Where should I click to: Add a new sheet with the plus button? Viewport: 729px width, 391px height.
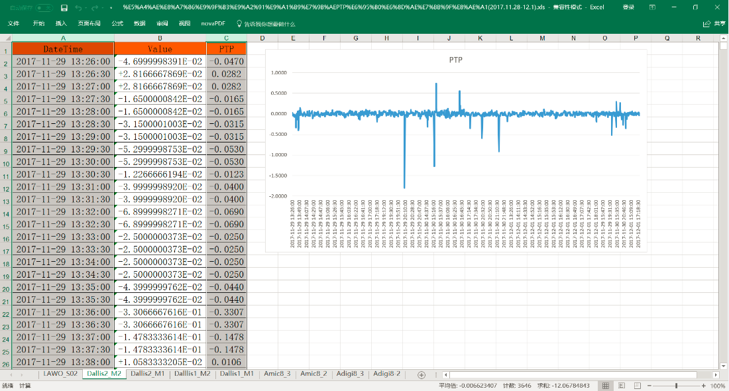421,374
